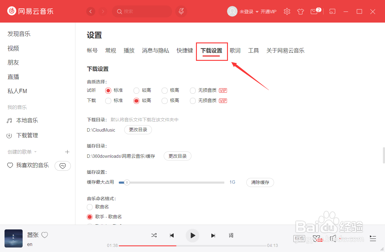Collapse the 创建的歌单 section arrow
The image size is (385, 252).
click(35, 152)
